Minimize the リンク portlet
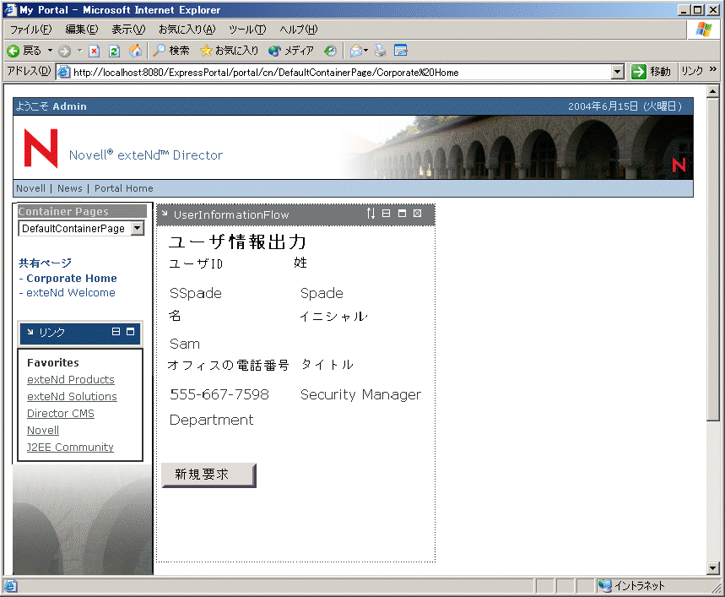The image size is (725, 597). tap(116, 331)
